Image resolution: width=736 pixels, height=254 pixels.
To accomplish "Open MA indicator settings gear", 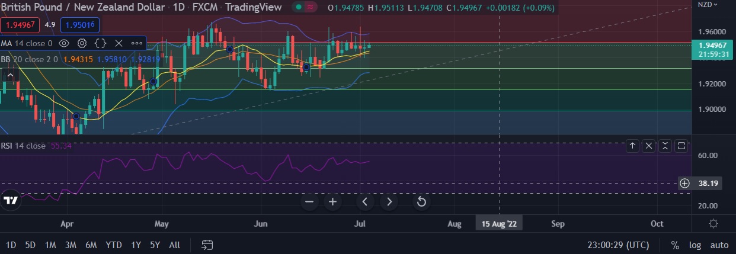I will [82, 43].
